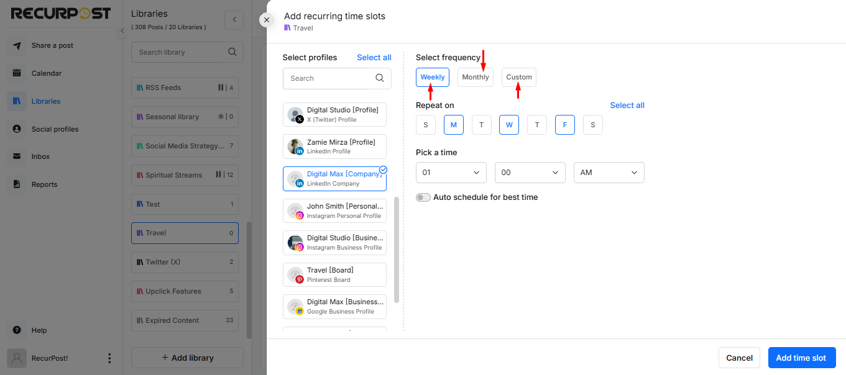Screen dimensions: 846x375
Task: Open Social Media Strategy library
Action: click(185, 146)
